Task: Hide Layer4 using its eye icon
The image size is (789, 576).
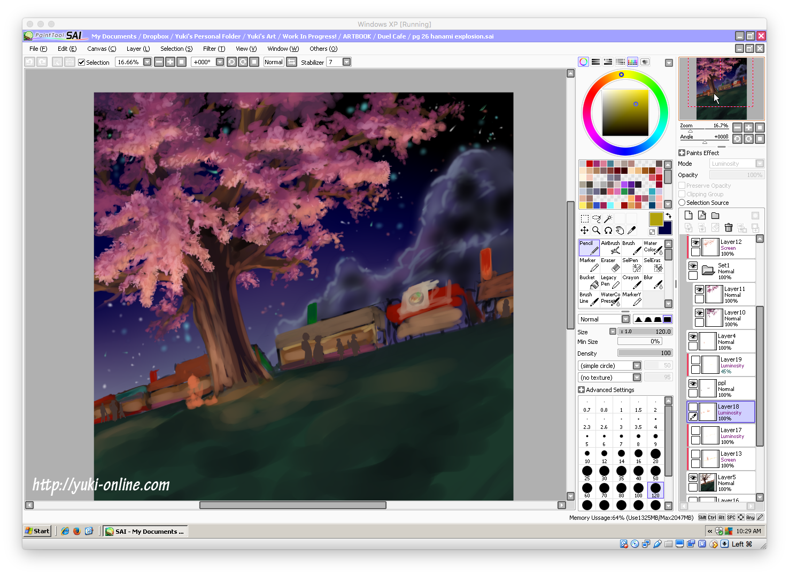Action: point(693,336)
